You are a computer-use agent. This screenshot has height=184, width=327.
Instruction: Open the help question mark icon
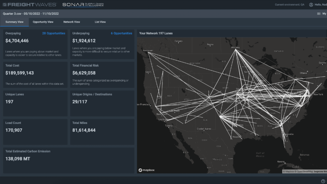click(x=323, y=181)
